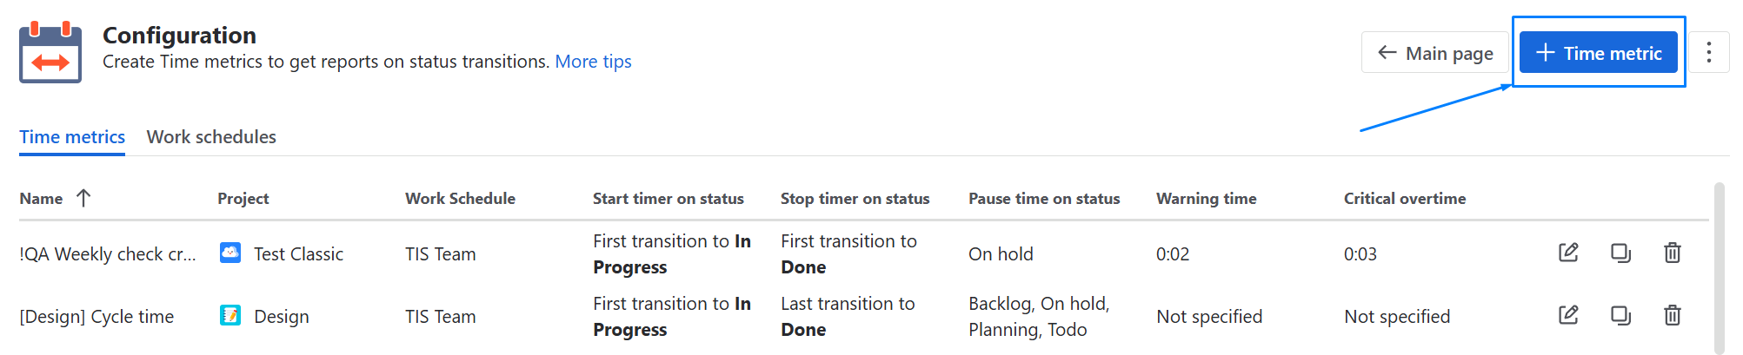Image resolution: width=1743 pixels, height=355 pixels.
Task: Sort by the Name column arrow
Action: tap(83, 198)
